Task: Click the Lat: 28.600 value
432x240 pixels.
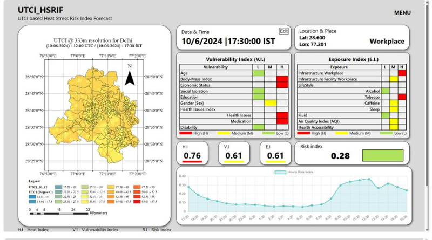Action: click(312, 38)
